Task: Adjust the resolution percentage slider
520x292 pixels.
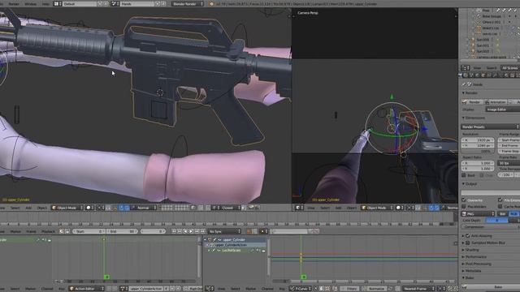Action: point(477,151)
